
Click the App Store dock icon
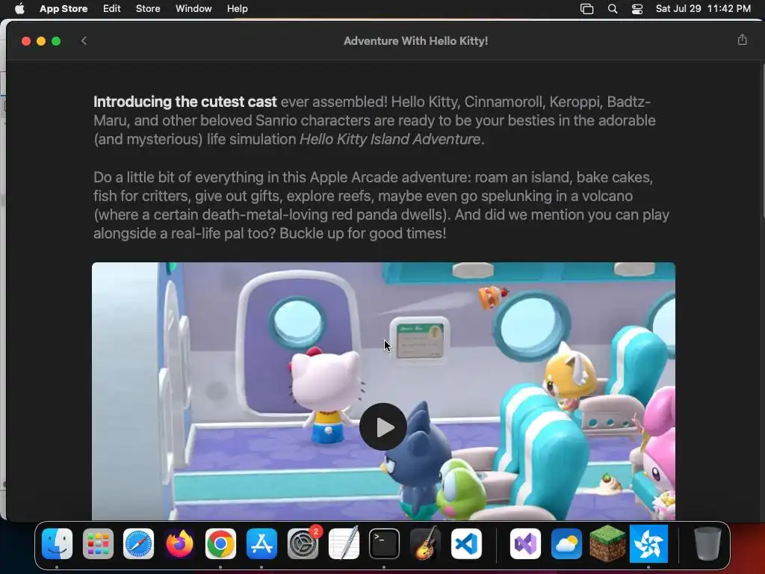(261, 544)
